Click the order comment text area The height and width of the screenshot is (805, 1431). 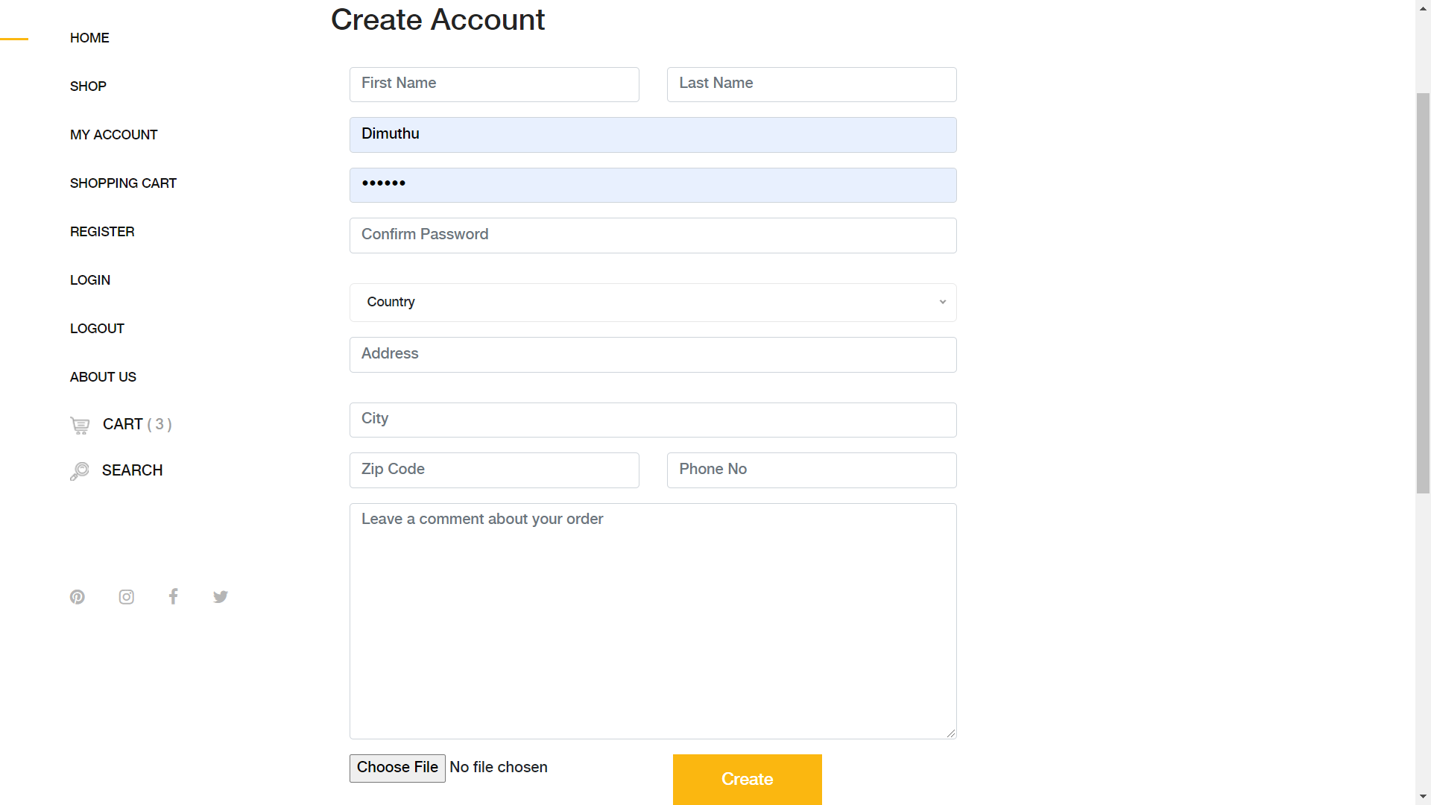(x=652, y=620)
